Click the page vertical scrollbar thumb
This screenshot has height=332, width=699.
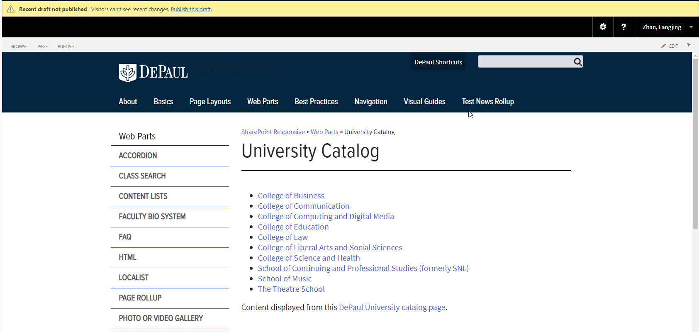tap(695, 143)
